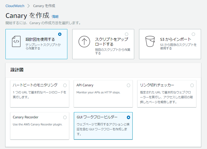Click the blueprint code file icon

[x=16, y=42]
